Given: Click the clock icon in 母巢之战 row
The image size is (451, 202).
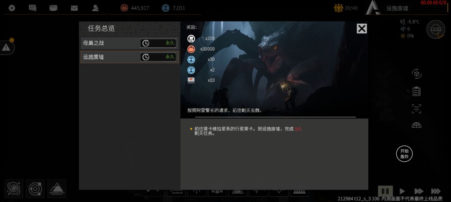Looking at the screenshot, I should (x=146, y=43).
